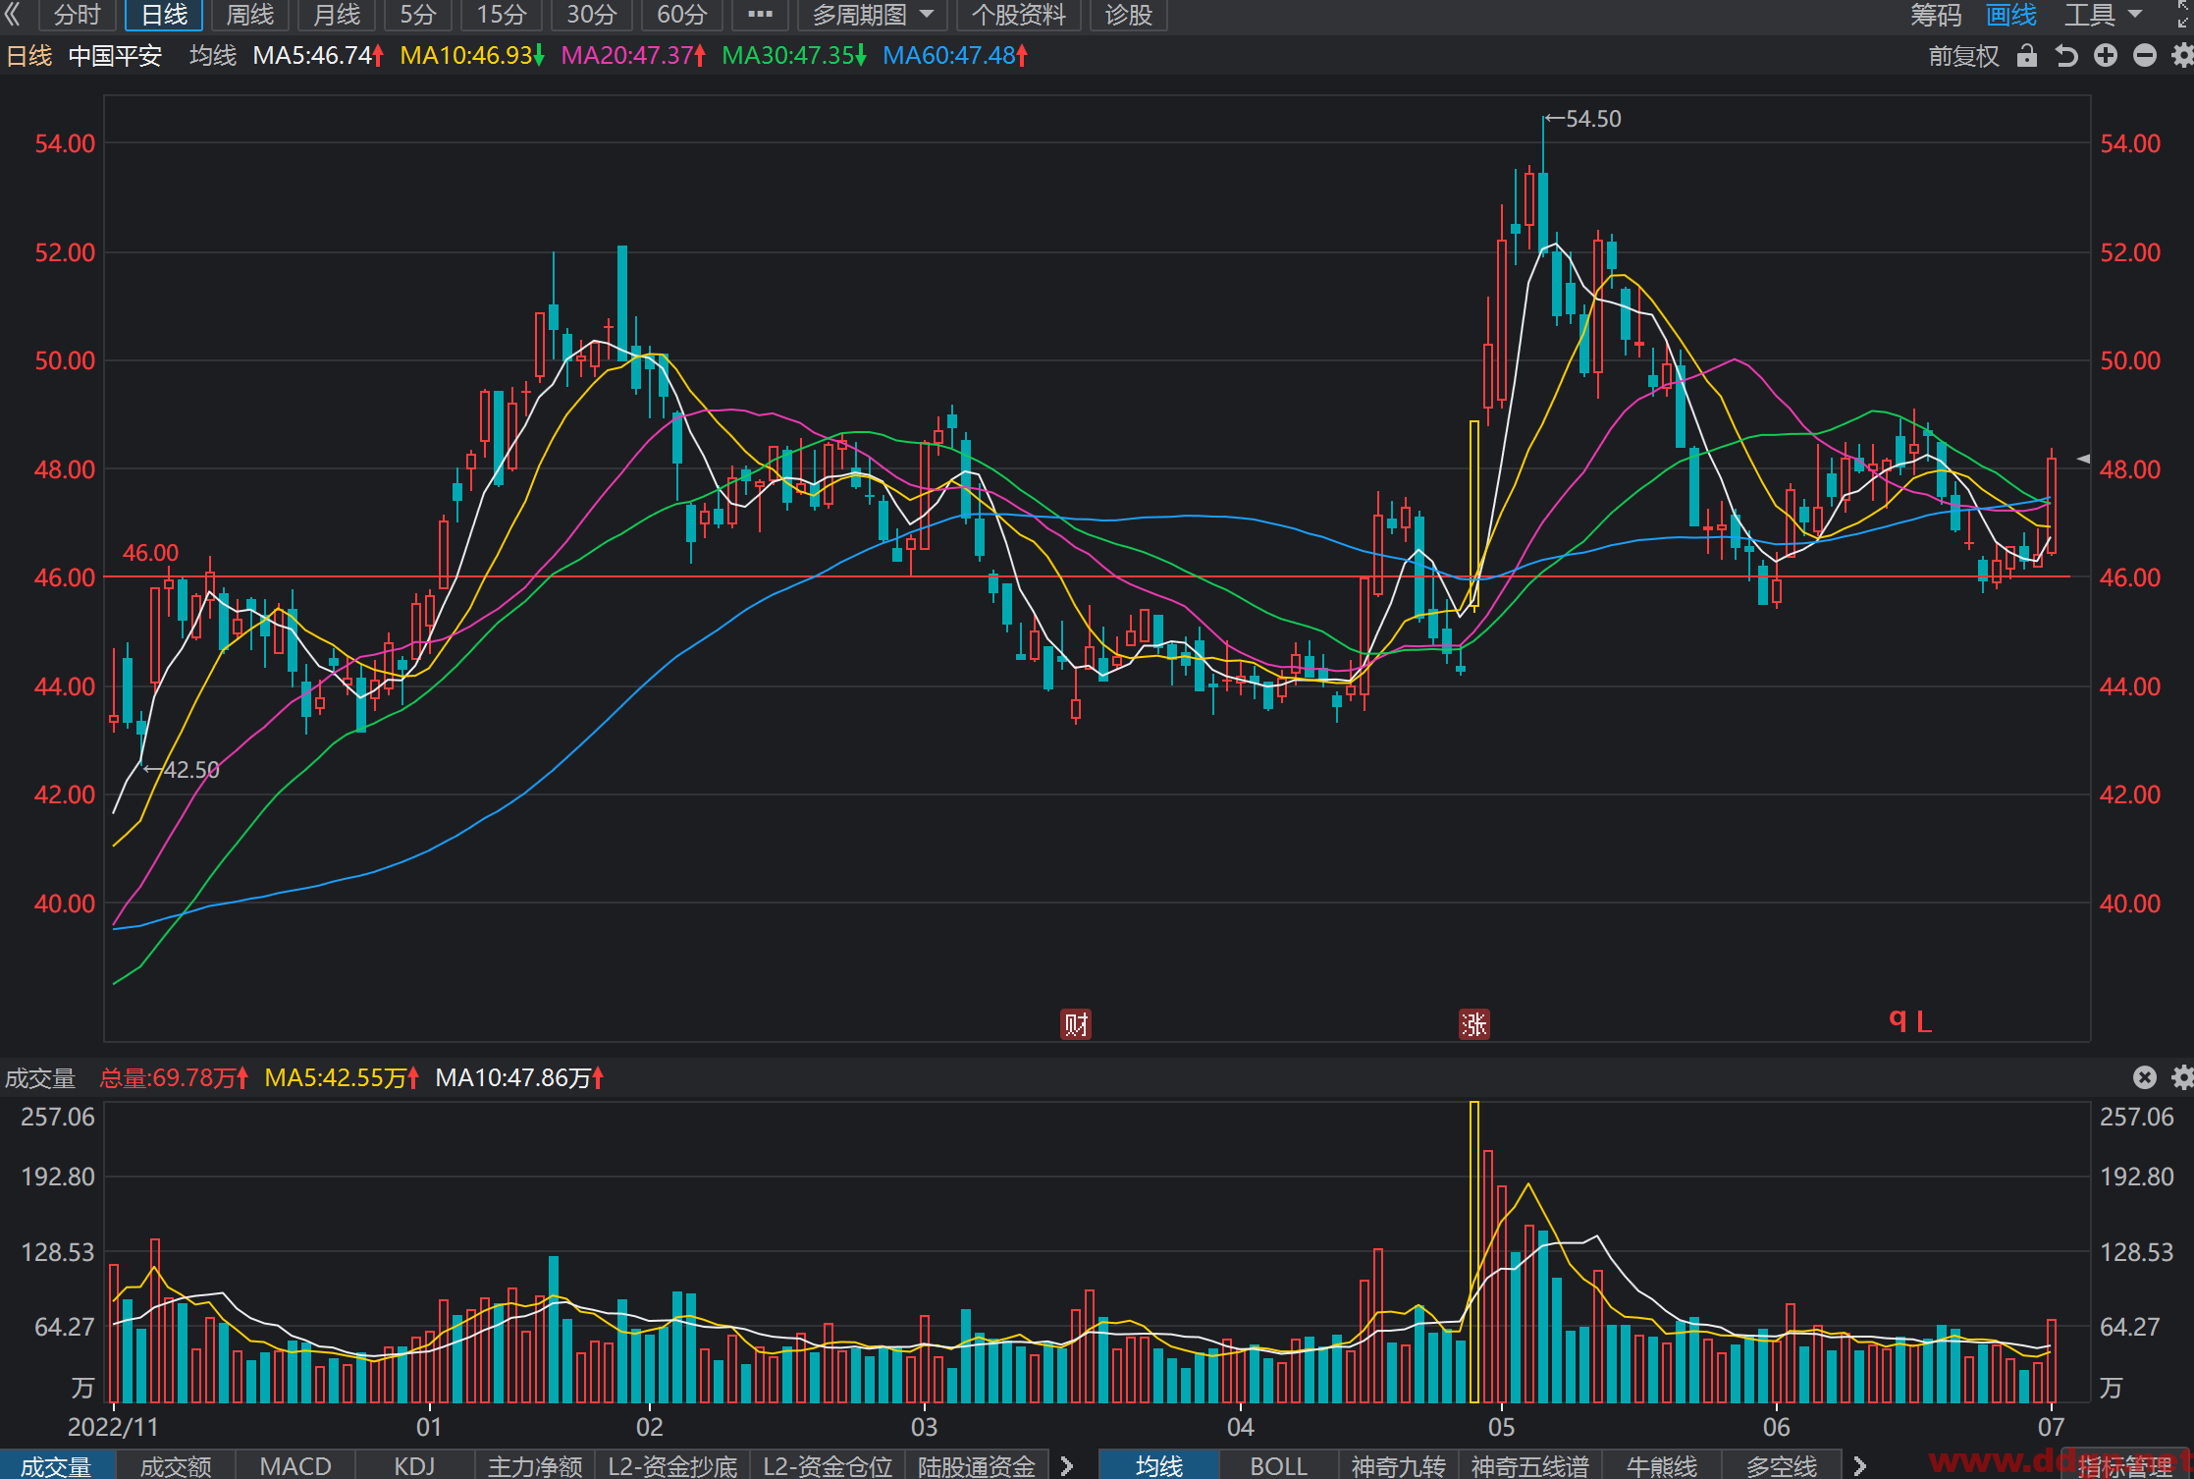This screenshot has height=1479, width=2194.
Task: Select the 15分 period tab
Action: (x=502, y=14)
